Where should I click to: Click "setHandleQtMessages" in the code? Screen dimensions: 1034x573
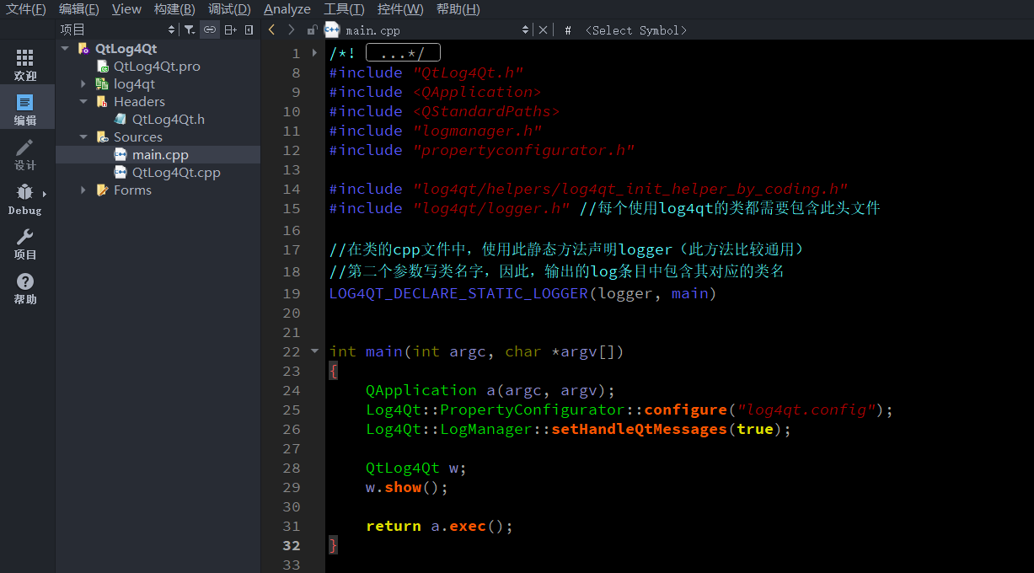pos(639,429)
